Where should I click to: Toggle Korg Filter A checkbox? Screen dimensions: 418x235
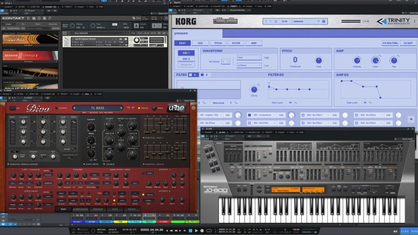190,75
